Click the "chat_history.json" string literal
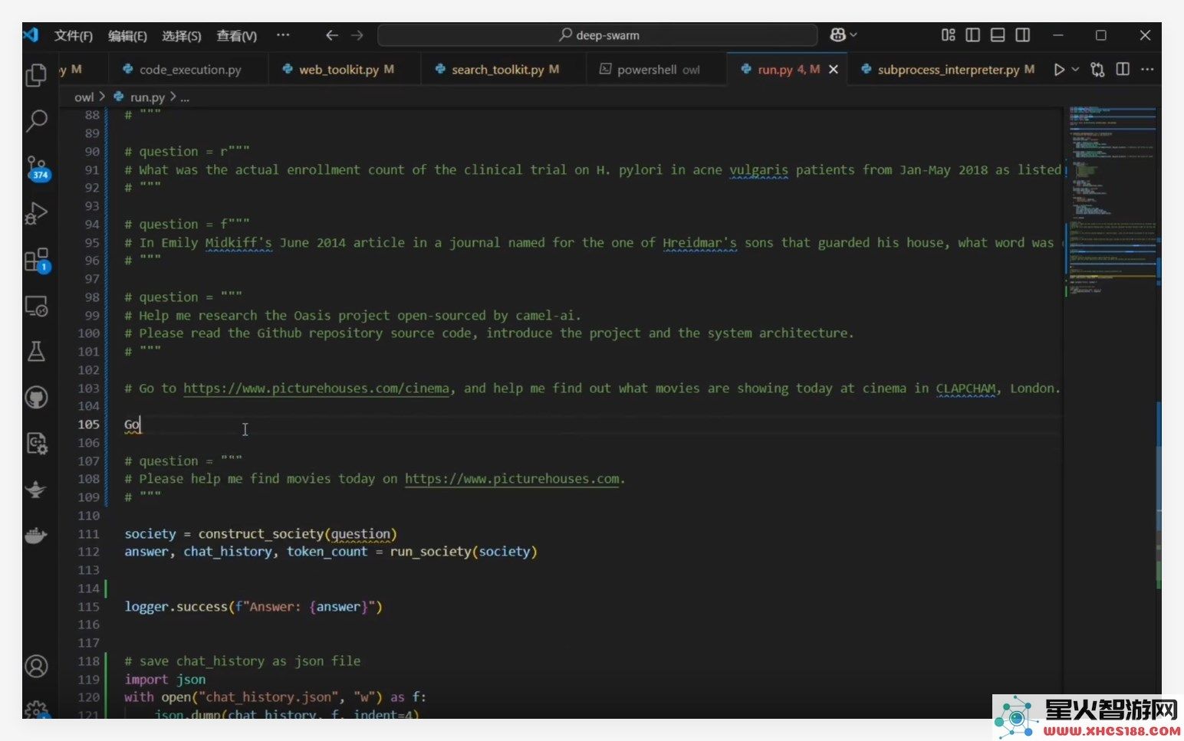1184x741 pixels. tap(265, 697)
